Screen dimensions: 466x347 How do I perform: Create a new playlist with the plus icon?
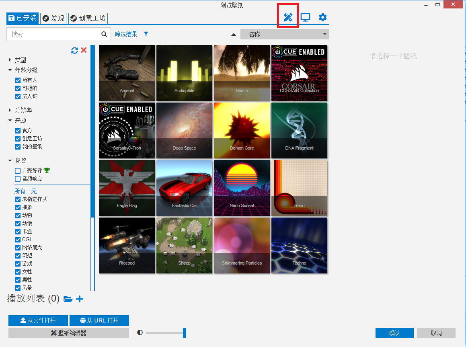80,299
